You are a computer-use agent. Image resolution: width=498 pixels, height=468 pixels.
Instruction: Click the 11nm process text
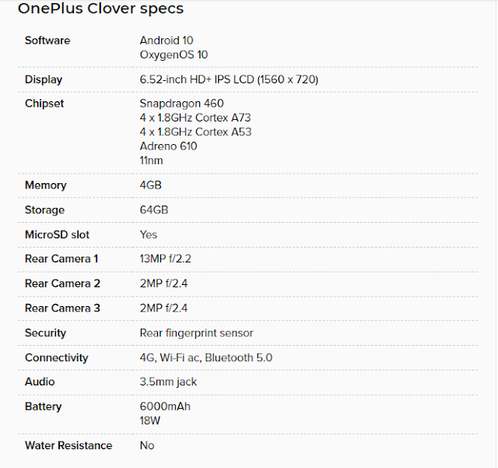(151, 160)
